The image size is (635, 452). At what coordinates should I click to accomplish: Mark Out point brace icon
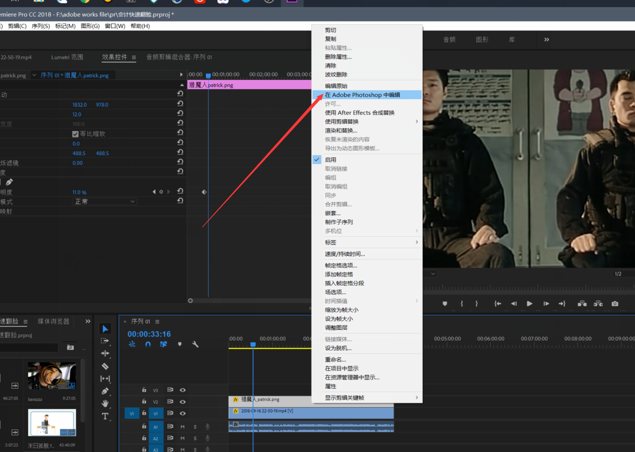click(476, 304)
